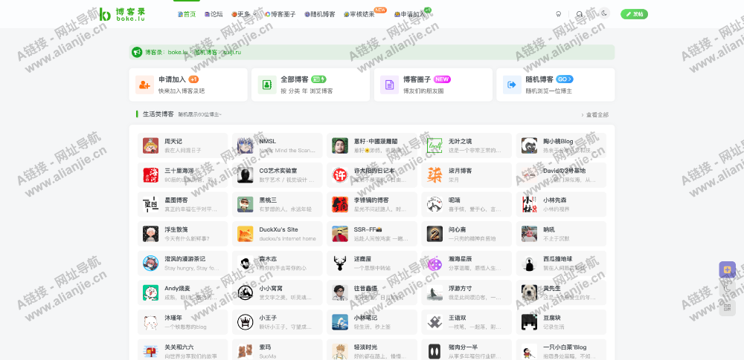Open the 迷鹿屋 deer avatar
This screenshot has width=744, height=360.
click(x=340, y=264)
